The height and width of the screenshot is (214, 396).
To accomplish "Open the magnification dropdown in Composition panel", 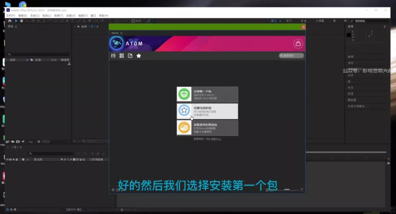I will click(x=79, y=141).
